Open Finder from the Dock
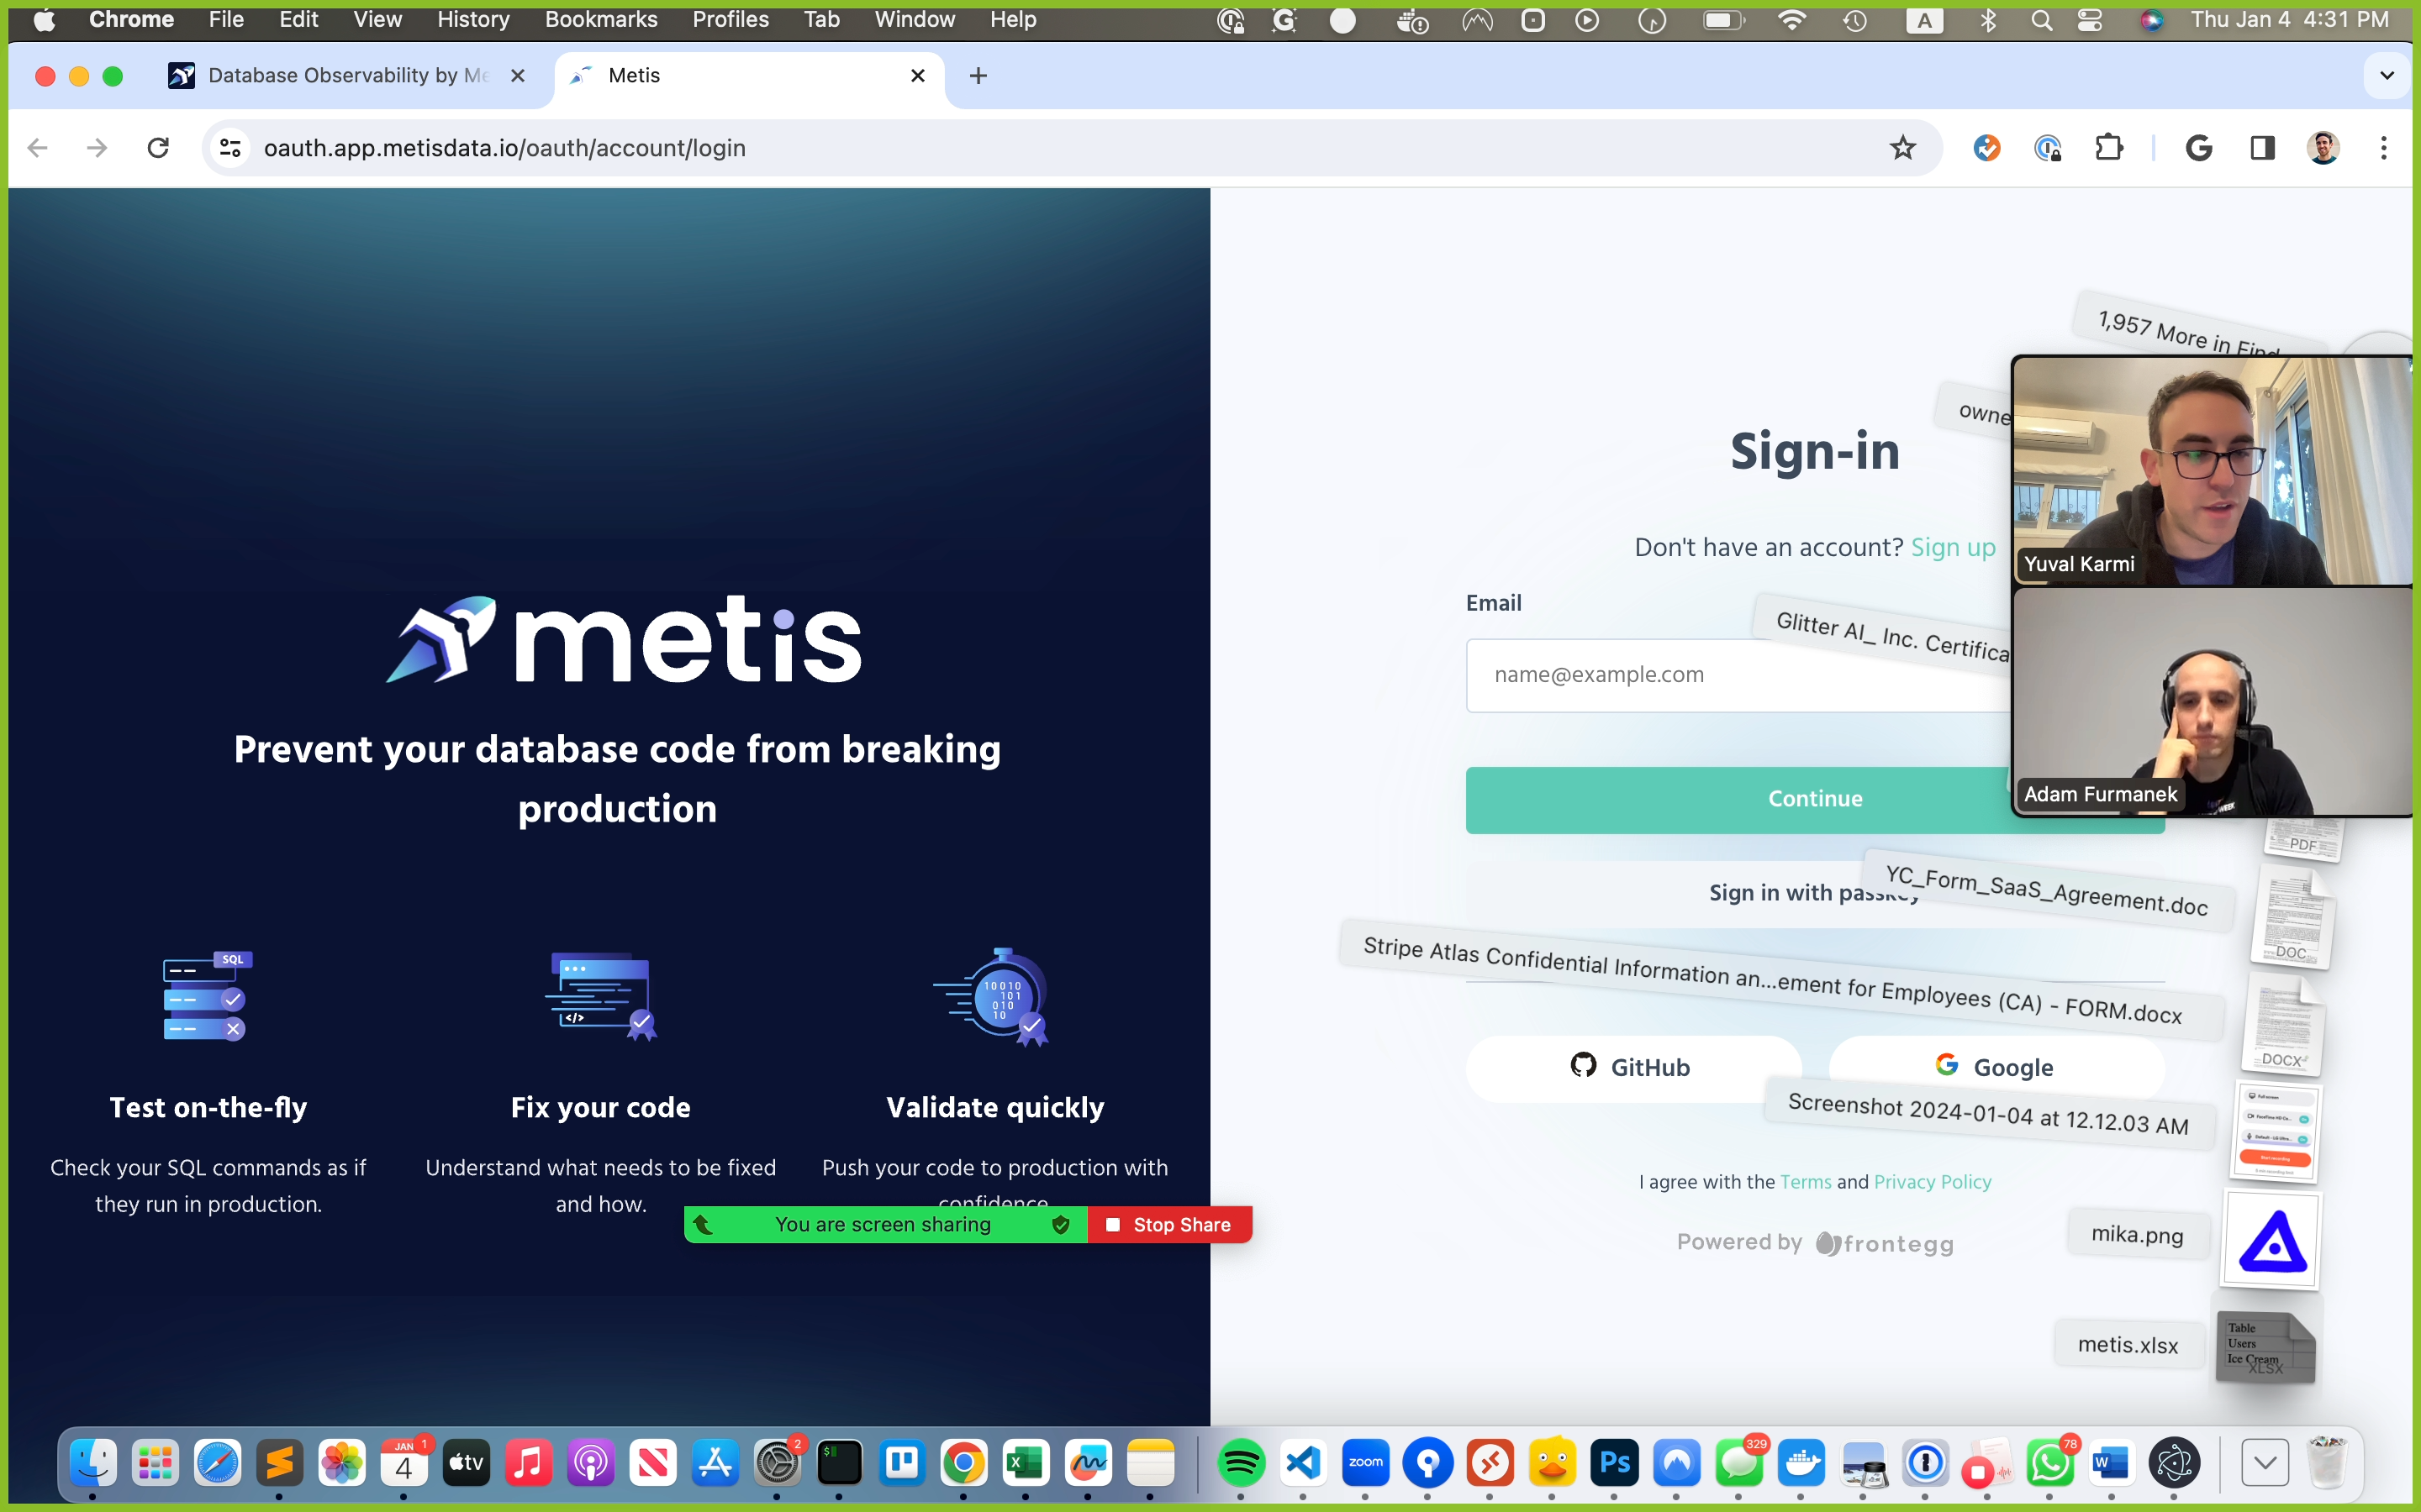This screenshot has height=1512, width=2421. pyautogui.click(x=93, y=1464)
